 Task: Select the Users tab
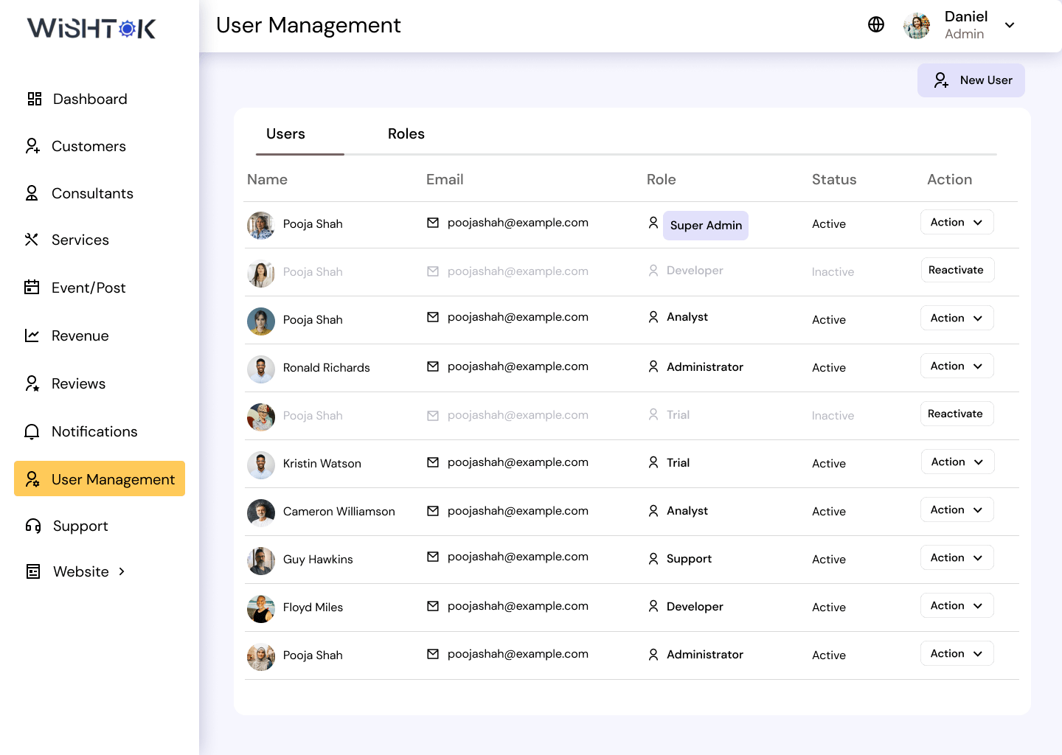pos(285,134)
